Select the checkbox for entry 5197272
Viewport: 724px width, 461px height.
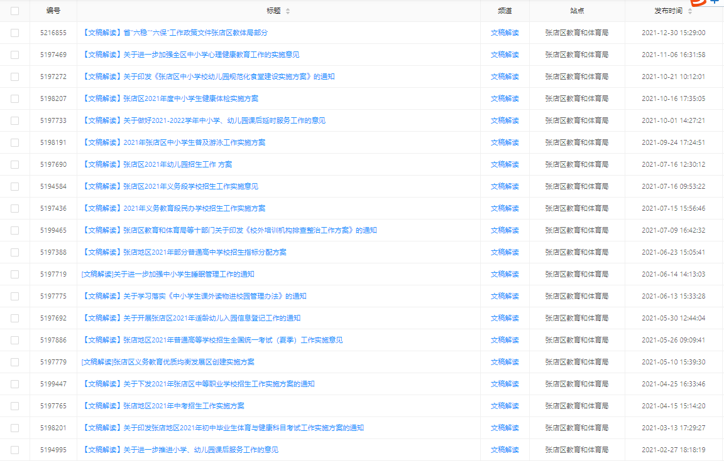point(15,77)
